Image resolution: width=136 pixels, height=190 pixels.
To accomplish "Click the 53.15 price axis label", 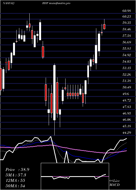I will [127, 68].
